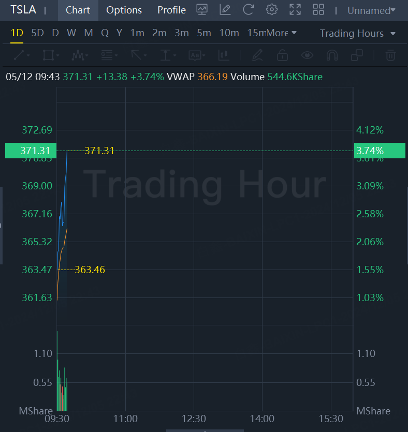Open the multi-chart grid layout icon

318,10
